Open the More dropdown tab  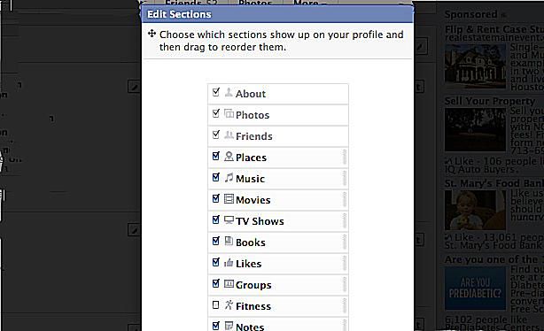(310, 4)
